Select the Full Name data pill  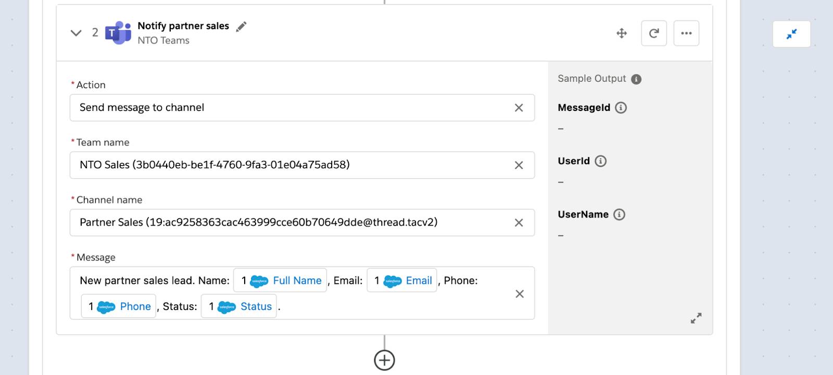click(280, 280)
